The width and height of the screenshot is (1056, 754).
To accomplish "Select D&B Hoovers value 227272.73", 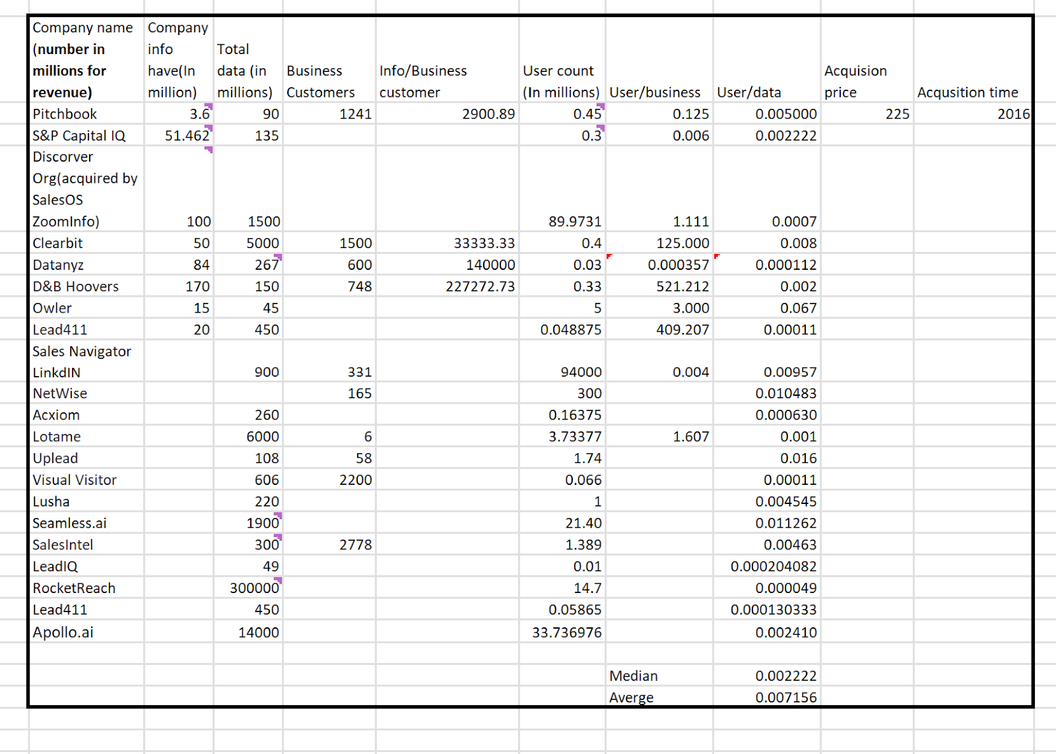I will pyautogui.click(x=447, y=286).
